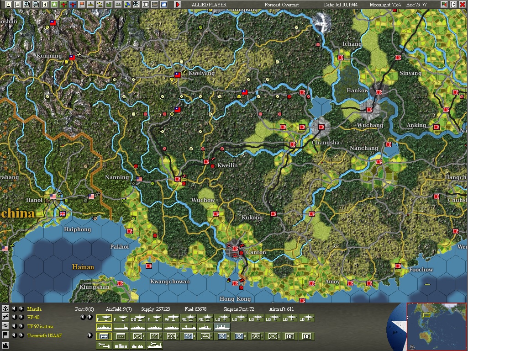Show next task force after TF 97
This screenshot has height=351, width=526.
21,326
